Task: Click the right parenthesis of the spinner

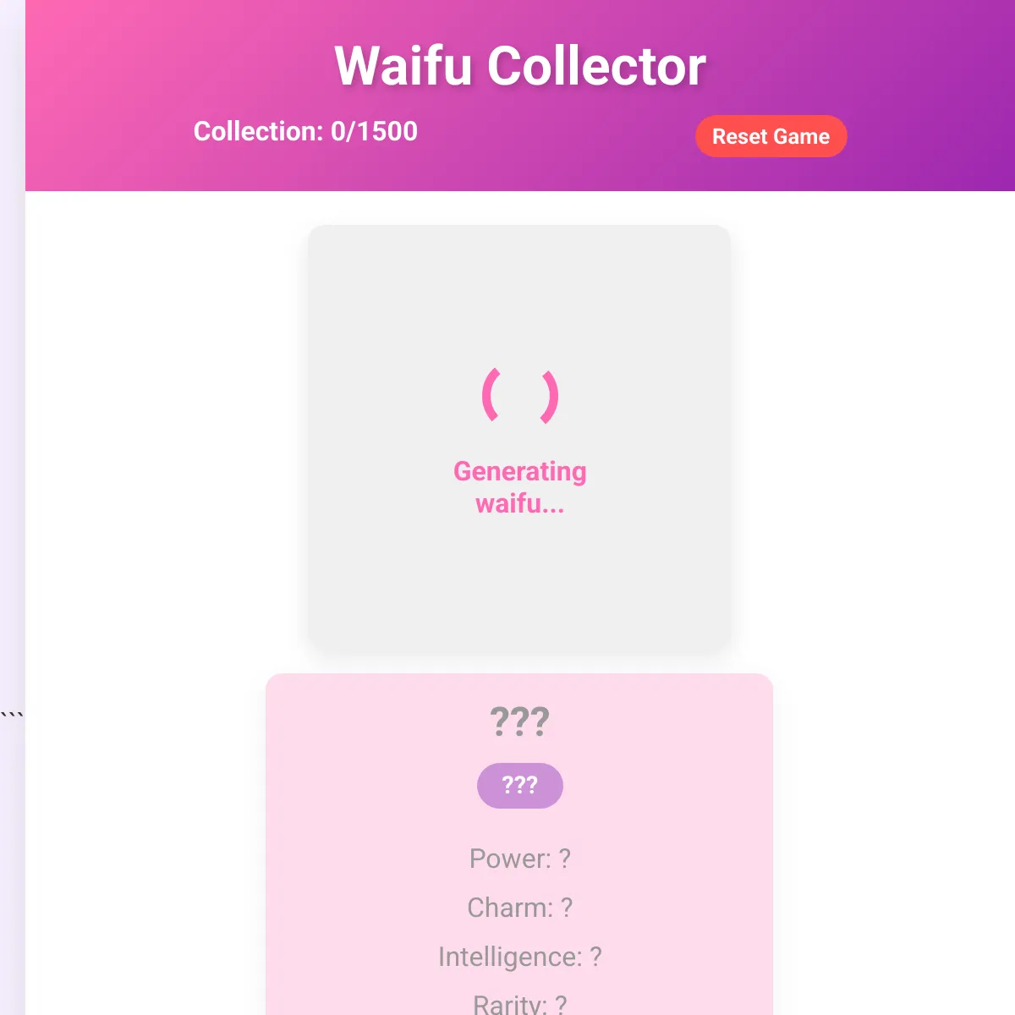Action: point(548,396)
